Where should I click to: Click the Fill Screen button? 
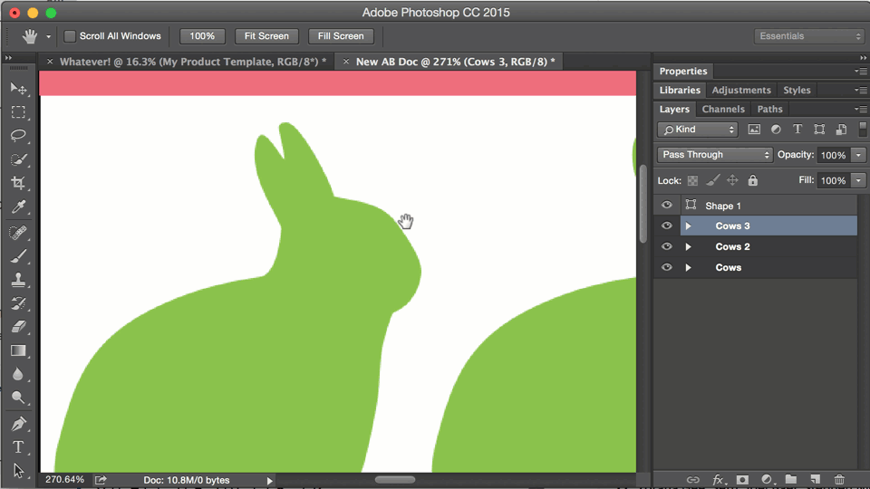[341, 36]
